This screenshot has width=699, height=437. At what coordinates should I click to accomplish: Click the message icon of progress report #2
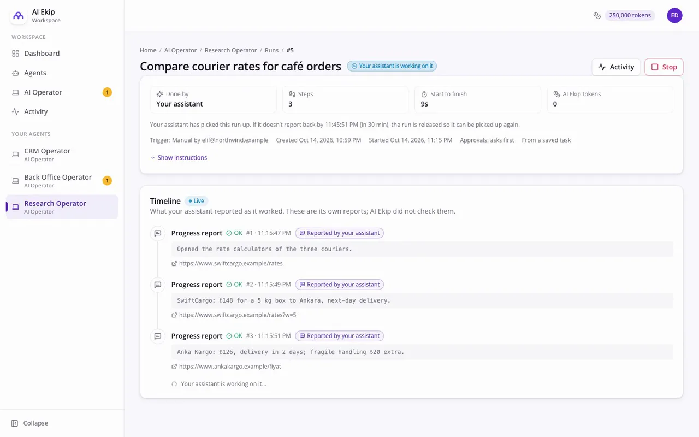[x=158, y=285]
